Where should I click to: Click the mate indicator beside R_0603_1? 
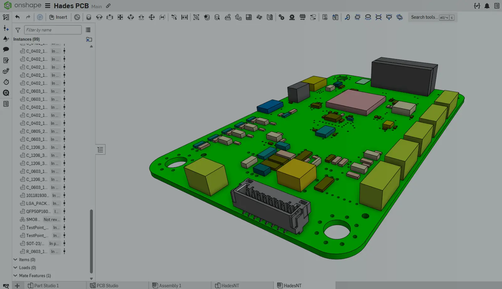click(64, 251)
